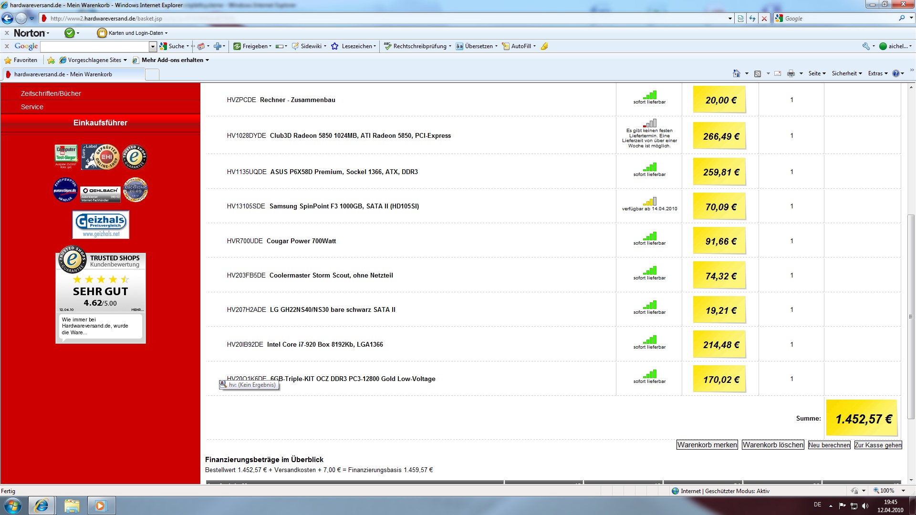Click the Google search magnifier icon
The width and height of the screenshot is (916, 515).
[902, 18]
